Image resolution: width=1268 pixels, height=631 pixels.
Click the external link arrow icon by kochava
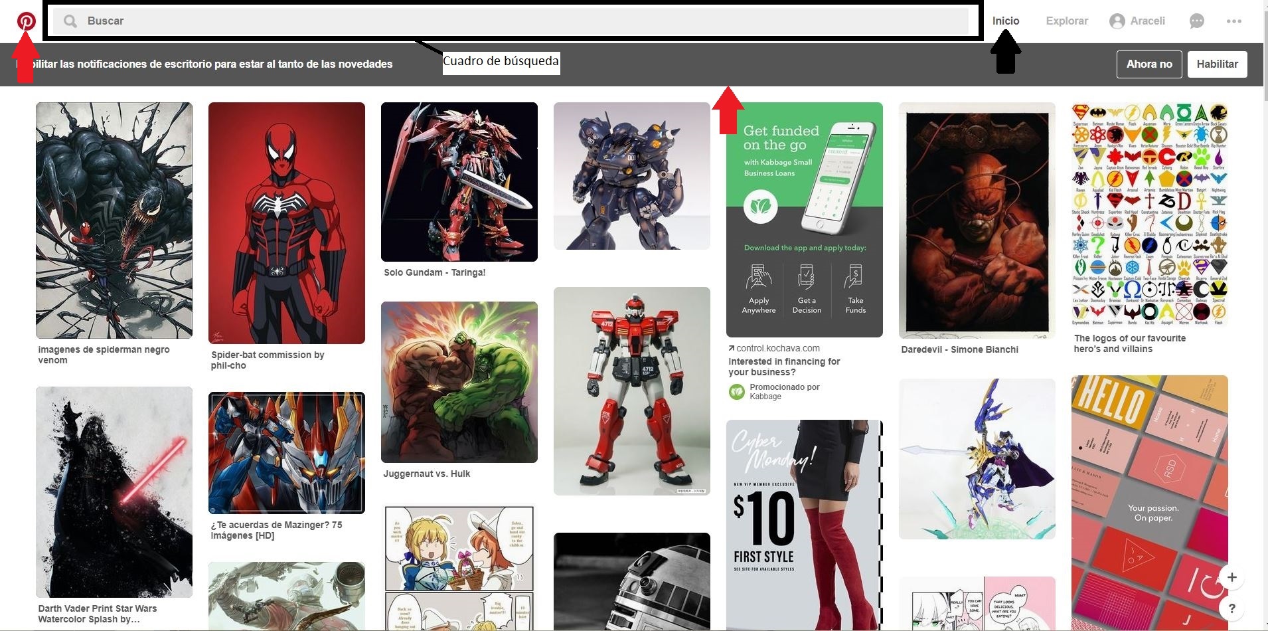click(x=731, y=348)
